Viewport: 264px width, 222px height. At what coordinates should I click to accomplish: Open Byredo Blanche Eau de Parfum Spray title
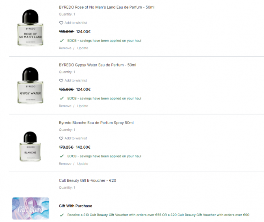click(x=96, y=123)
